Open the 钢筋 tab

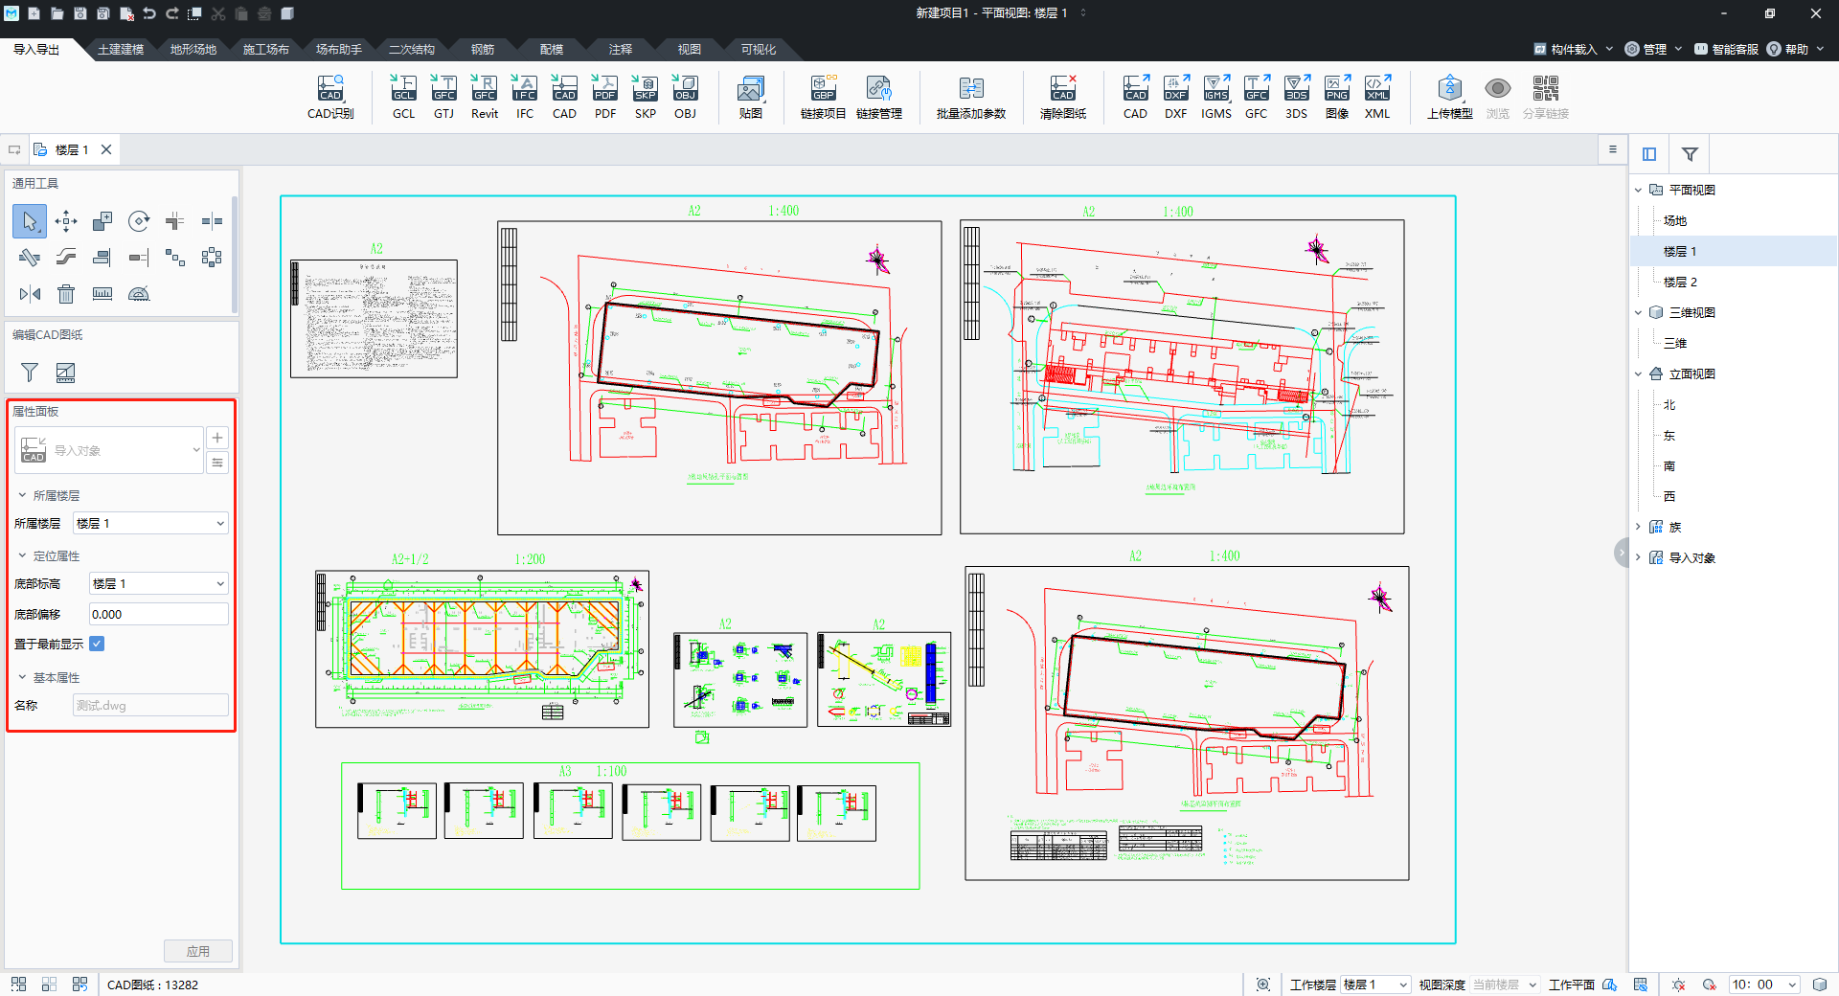(483, 49)
